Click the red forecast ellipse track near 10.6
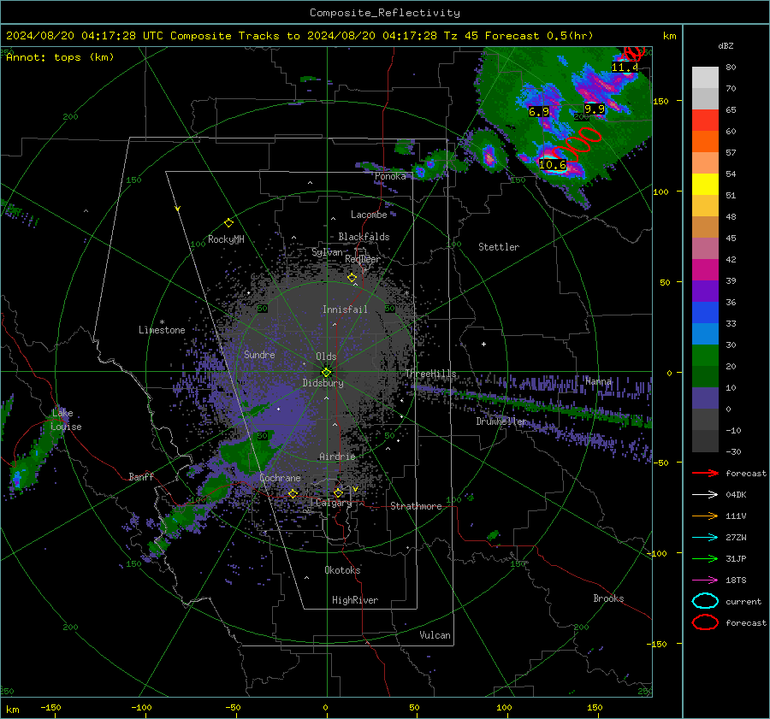 576,144
